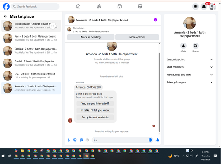Click the $750 Marketplace listing thumbnail
The image size is (221, 164).
point(69,30)
